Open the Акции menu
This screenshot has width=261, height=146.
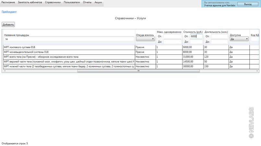[98, 2]
